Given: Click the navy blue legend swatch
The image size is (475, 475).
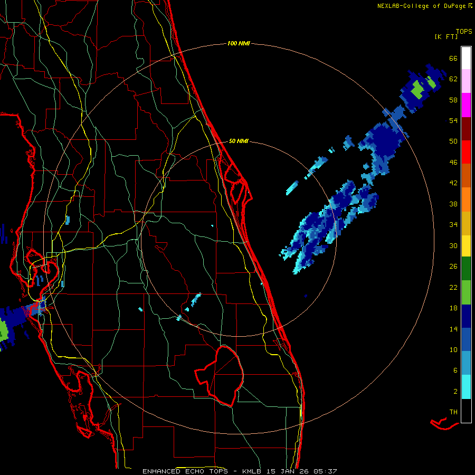Looking at the screenshot, I should [x=466, y=316].
